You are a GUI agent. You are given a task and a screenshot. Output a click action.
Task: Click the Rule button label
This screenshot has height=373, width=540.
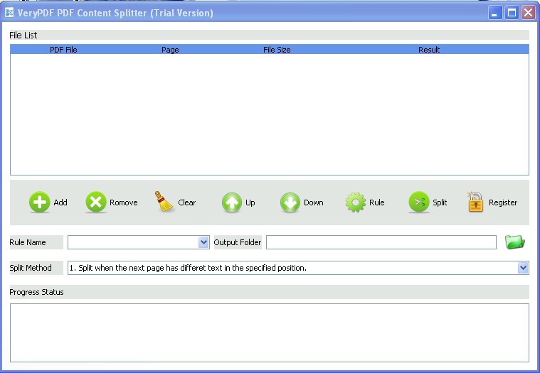point(377,202)
